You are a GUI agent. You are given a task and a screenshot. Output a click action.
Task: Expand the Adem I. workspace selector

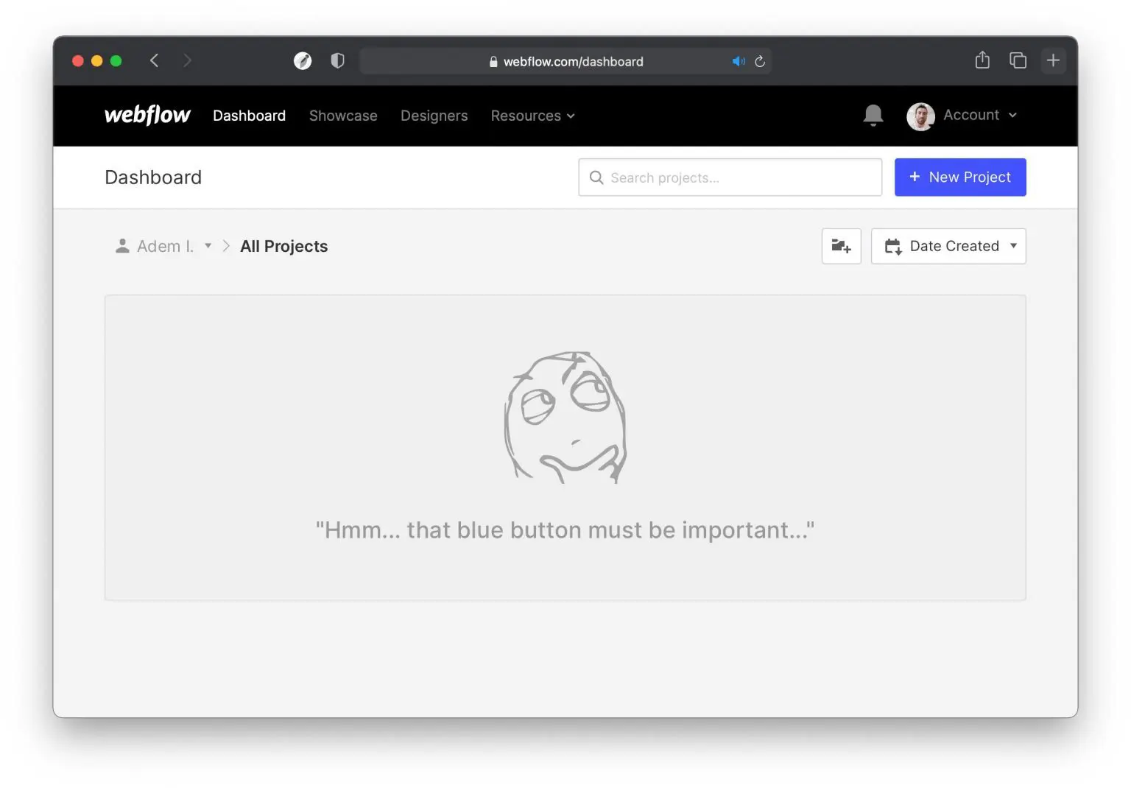164,246
